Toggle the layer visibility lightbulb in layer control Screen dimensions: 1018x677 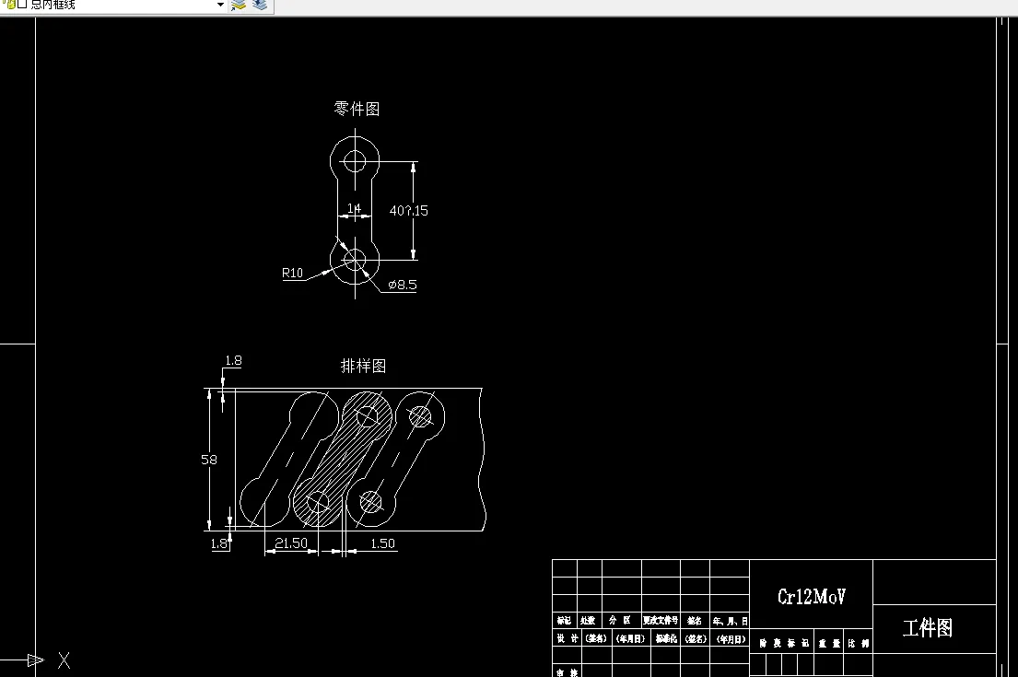4,4
